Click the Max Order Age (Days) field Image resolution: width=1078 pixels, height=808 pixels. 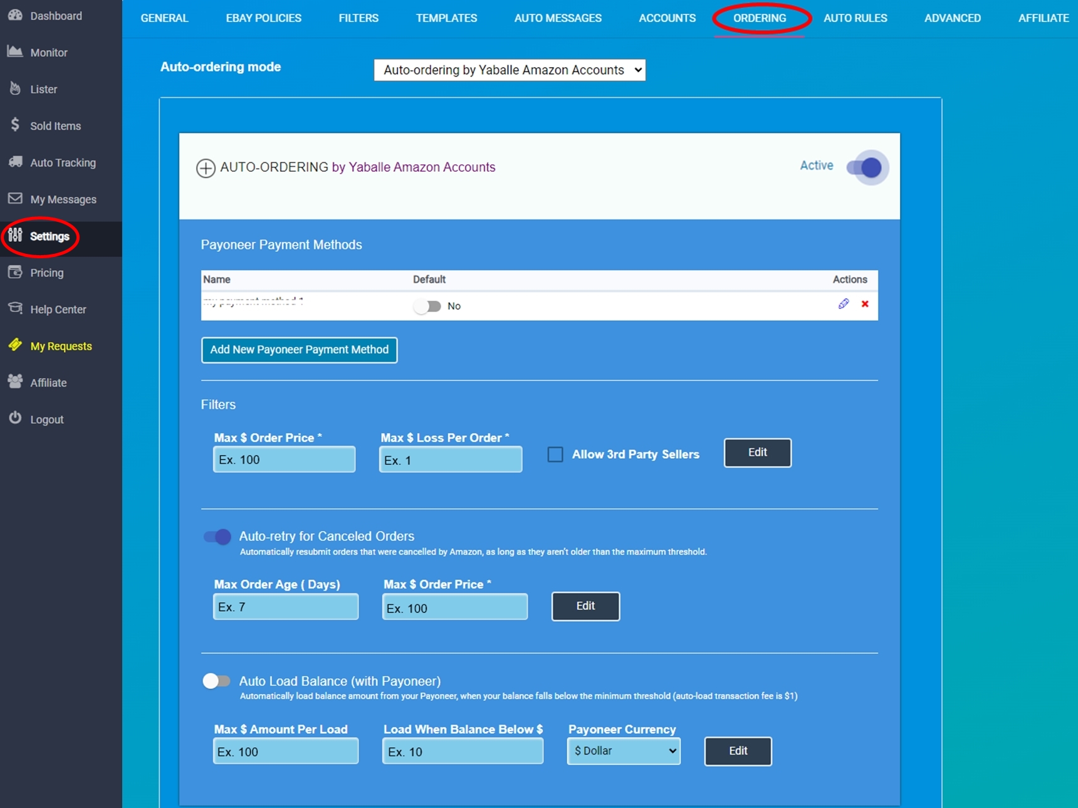pyautogui.click(x=286, y=607)
